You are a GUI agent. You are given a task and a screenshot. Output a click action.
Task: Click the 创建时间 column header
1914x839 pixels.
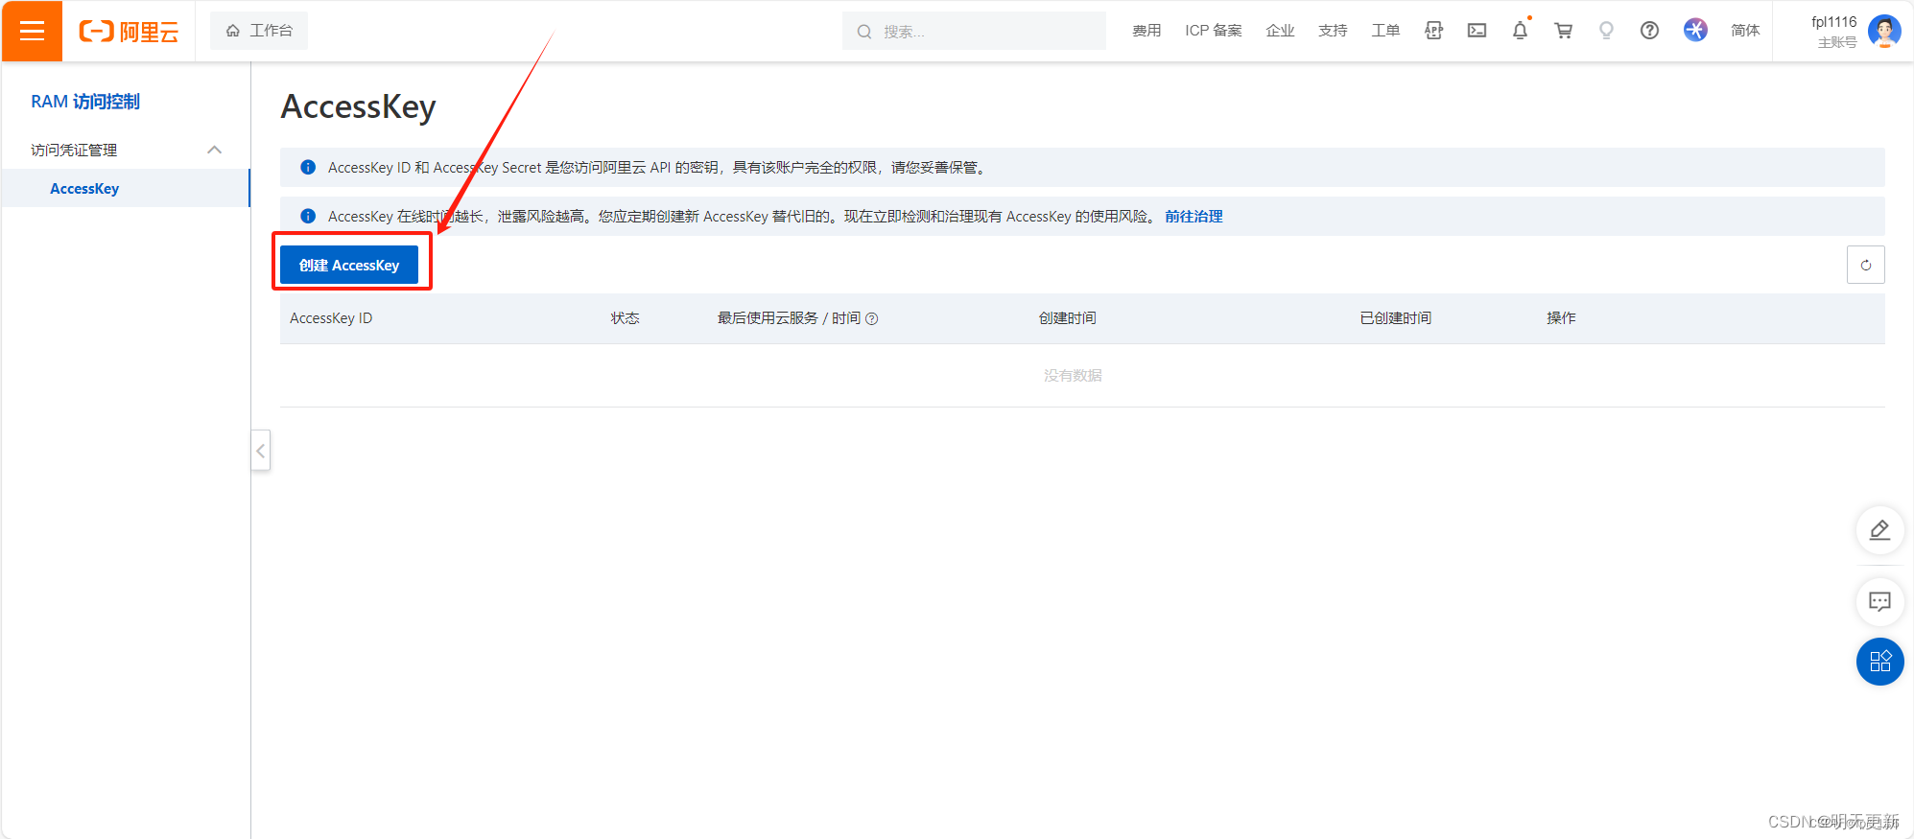1067,318
